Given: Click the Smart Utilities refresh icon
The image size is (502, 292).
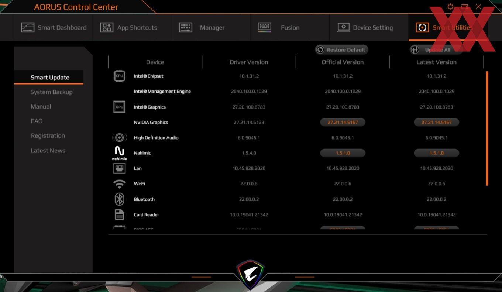Looking at the screenshot, I should click(422, 28).
